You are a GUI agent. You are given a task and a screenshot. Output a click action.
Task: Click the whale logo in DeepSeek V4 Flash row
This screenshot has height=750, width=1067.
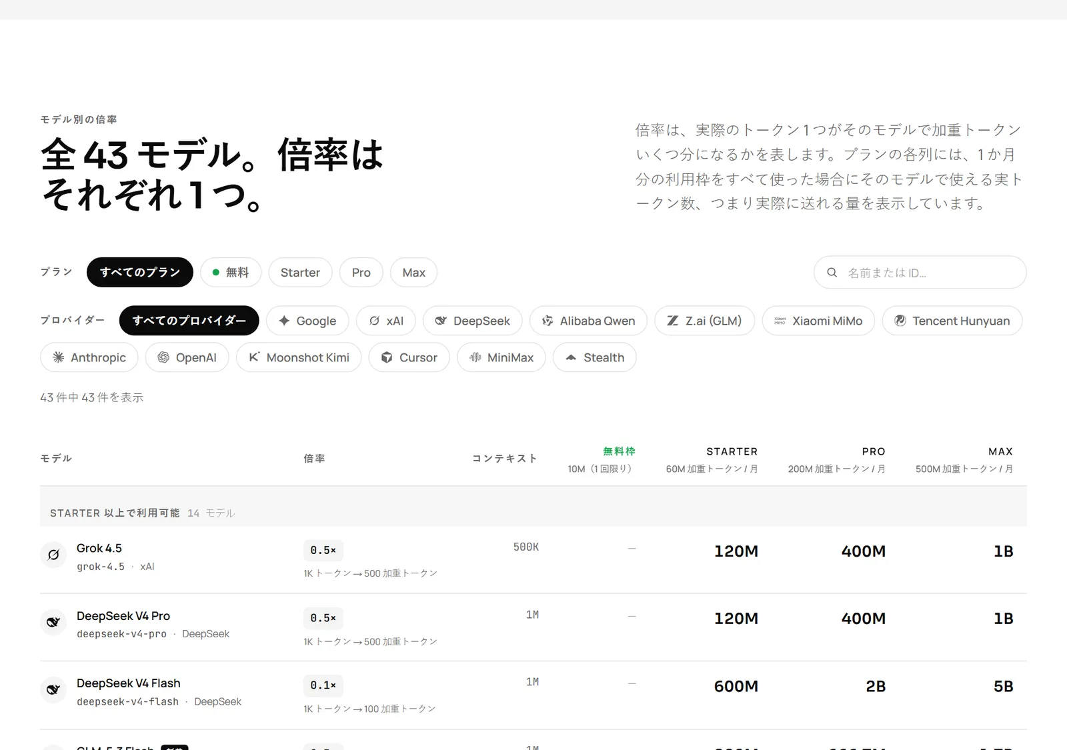point(53,690)
